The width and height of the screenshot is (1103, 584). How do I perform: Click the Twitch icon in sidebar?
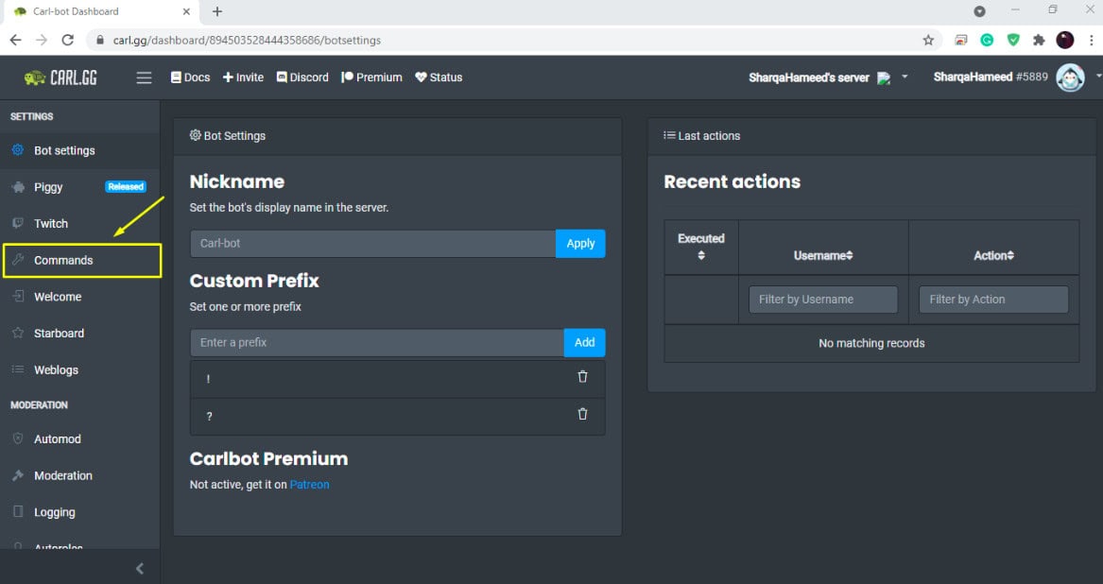click(18, 223)
